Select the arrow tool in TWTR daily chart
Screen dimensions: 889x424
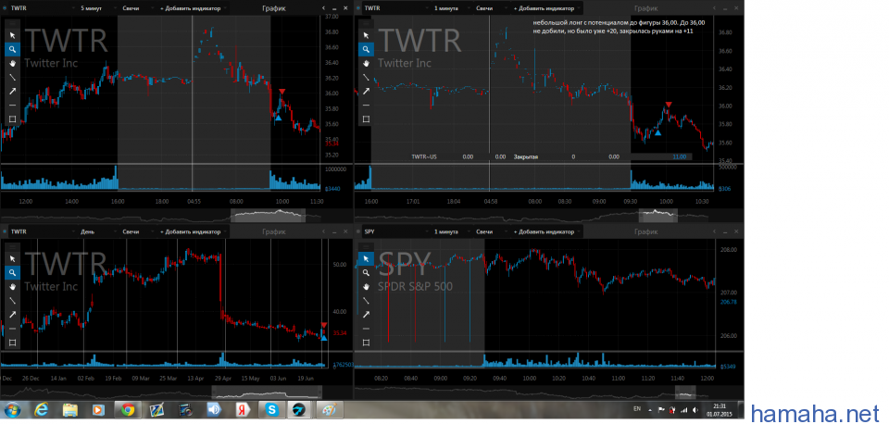[x=12, y=315]
